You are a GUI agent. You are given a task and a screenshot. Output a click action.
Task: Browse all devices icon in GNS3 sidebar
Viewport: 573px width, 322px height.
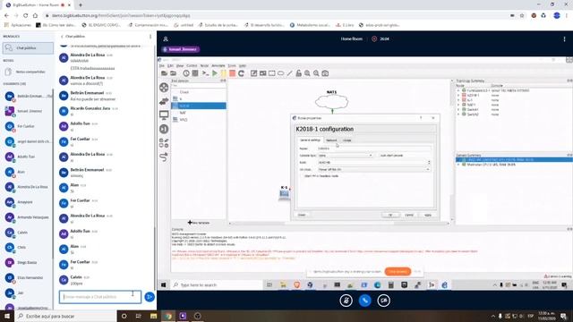click(x=164, y=143)
